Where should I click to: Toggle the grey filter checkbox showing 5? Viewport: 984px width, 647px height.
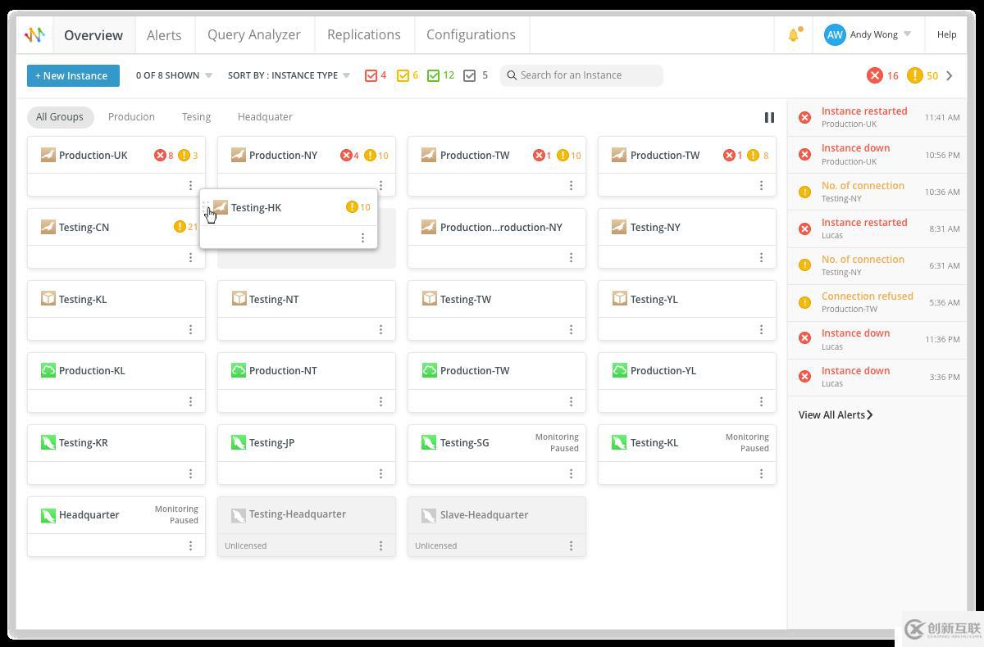469,75
